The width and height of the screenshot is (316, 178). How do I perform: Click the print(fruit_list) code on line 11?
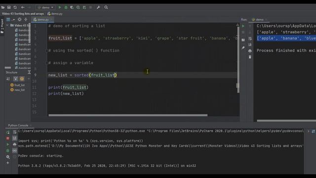click(x=68, y=88)
